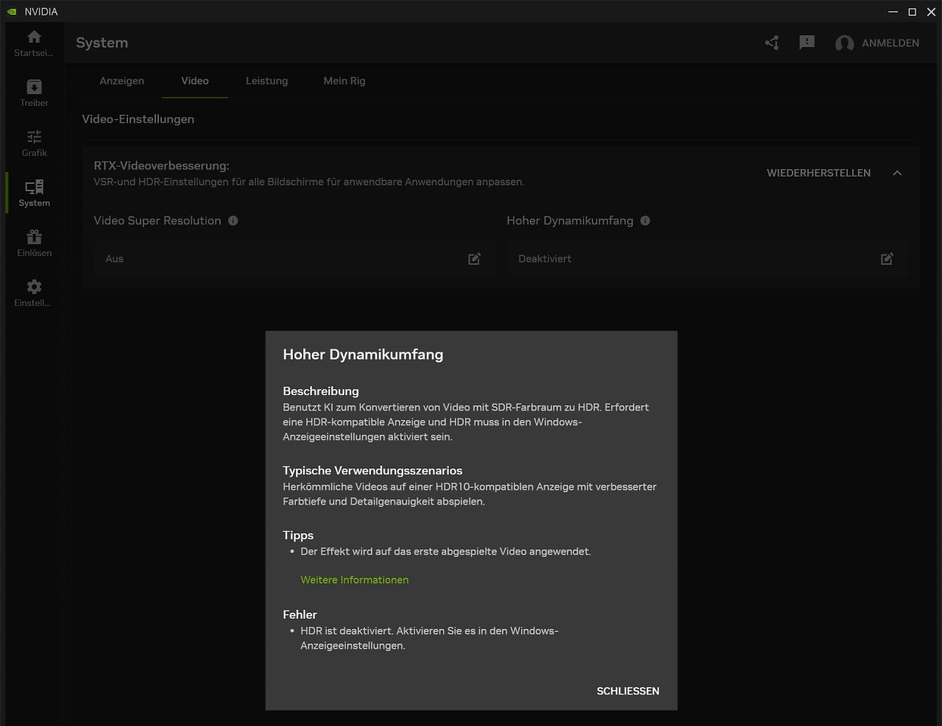This screenshot has height=726, width=942.
Task: Click WIEDERHERSTELLEN to restore defaults
Action: coord(818,173)
